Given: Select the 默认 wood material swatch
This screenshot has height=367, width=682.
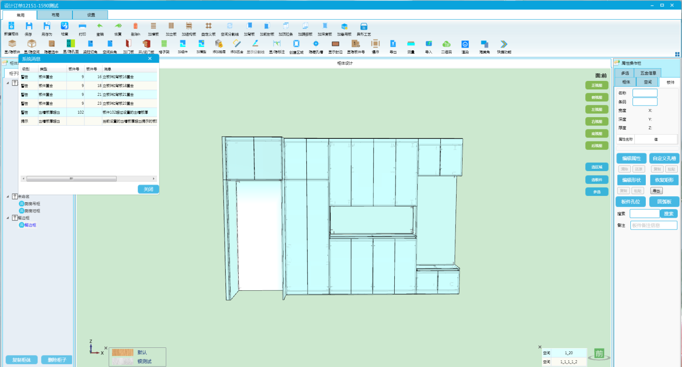Looking at the screenshot, I should click(x=123, y=353).
